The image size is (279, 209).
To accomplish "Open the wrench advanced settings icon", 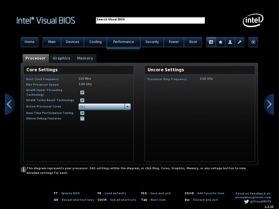I will point(239,42).
